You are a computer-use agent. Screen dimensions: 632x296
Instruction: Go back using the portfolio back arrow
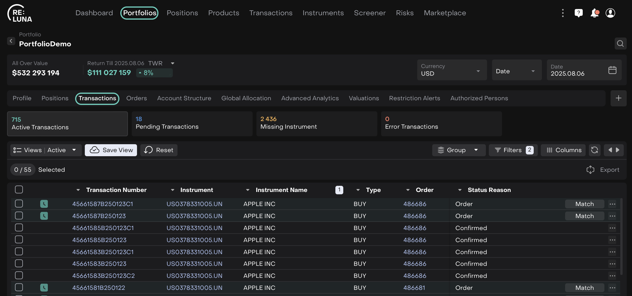click(x=11, y=41)
